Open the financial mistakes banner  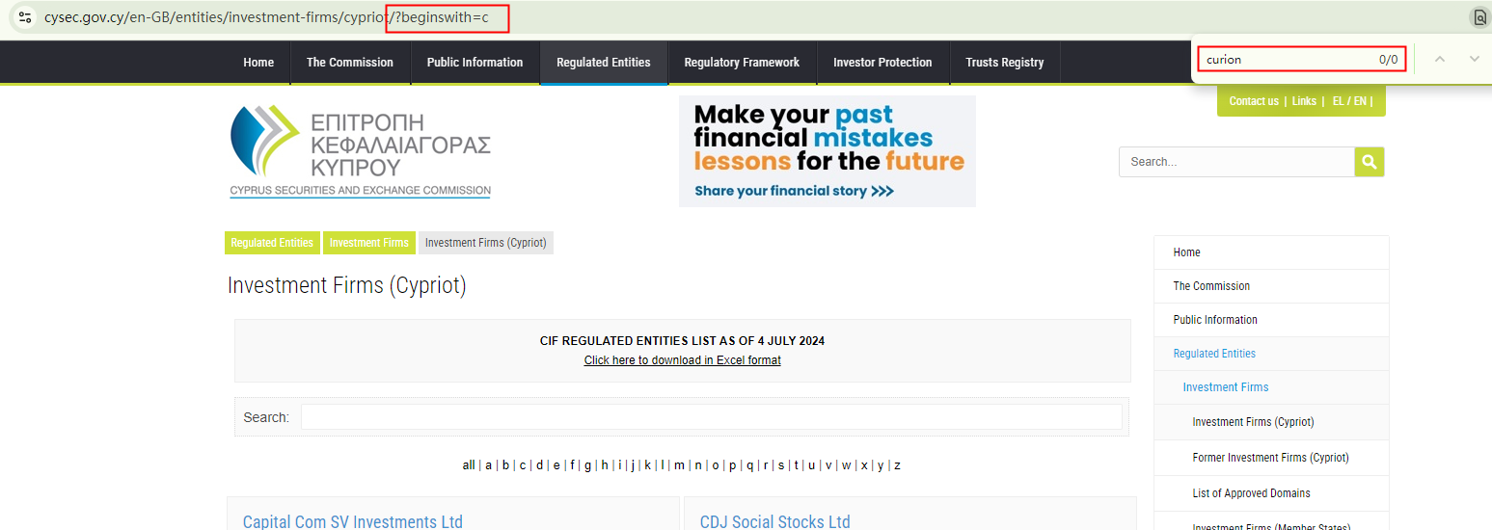click(x=827, y=151)
